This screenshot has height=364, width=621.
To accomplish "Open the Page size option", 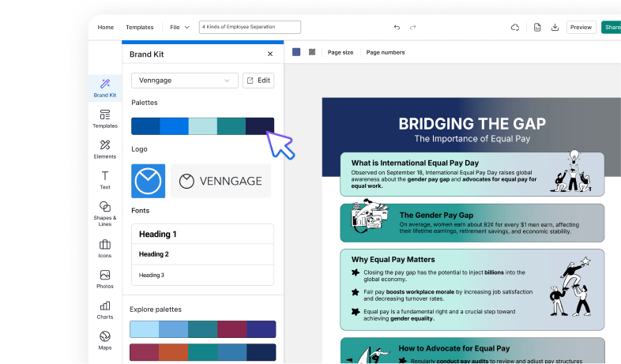I will coord(341,52).
